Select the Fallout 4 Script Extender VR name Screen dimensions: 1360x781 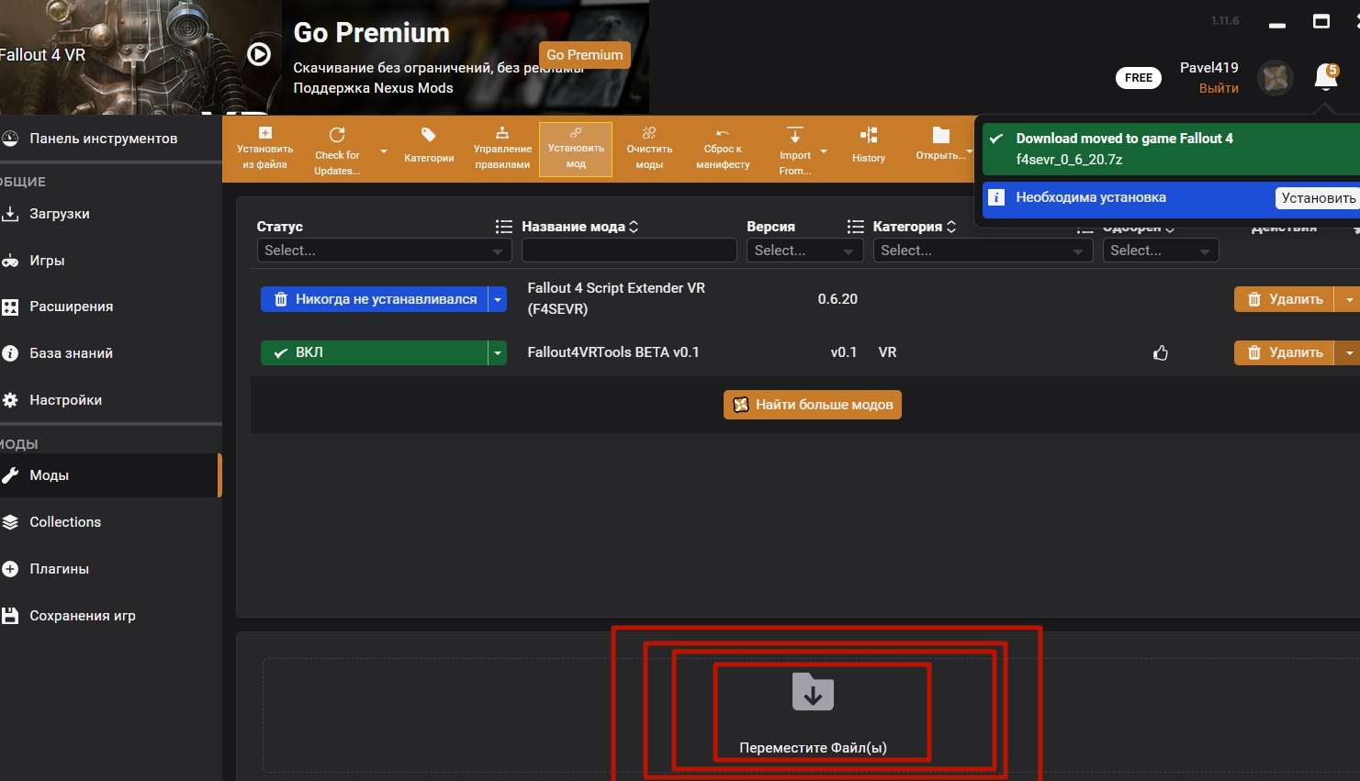(616, 298)
